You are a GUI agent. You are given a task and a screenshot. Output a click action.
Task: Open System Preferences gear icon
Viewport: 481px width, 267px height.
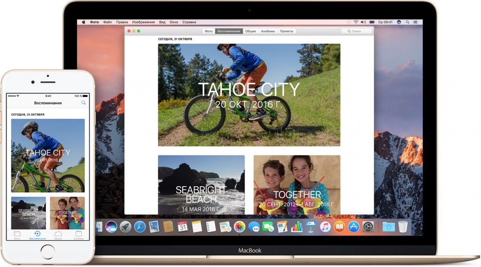click(368, 227)
